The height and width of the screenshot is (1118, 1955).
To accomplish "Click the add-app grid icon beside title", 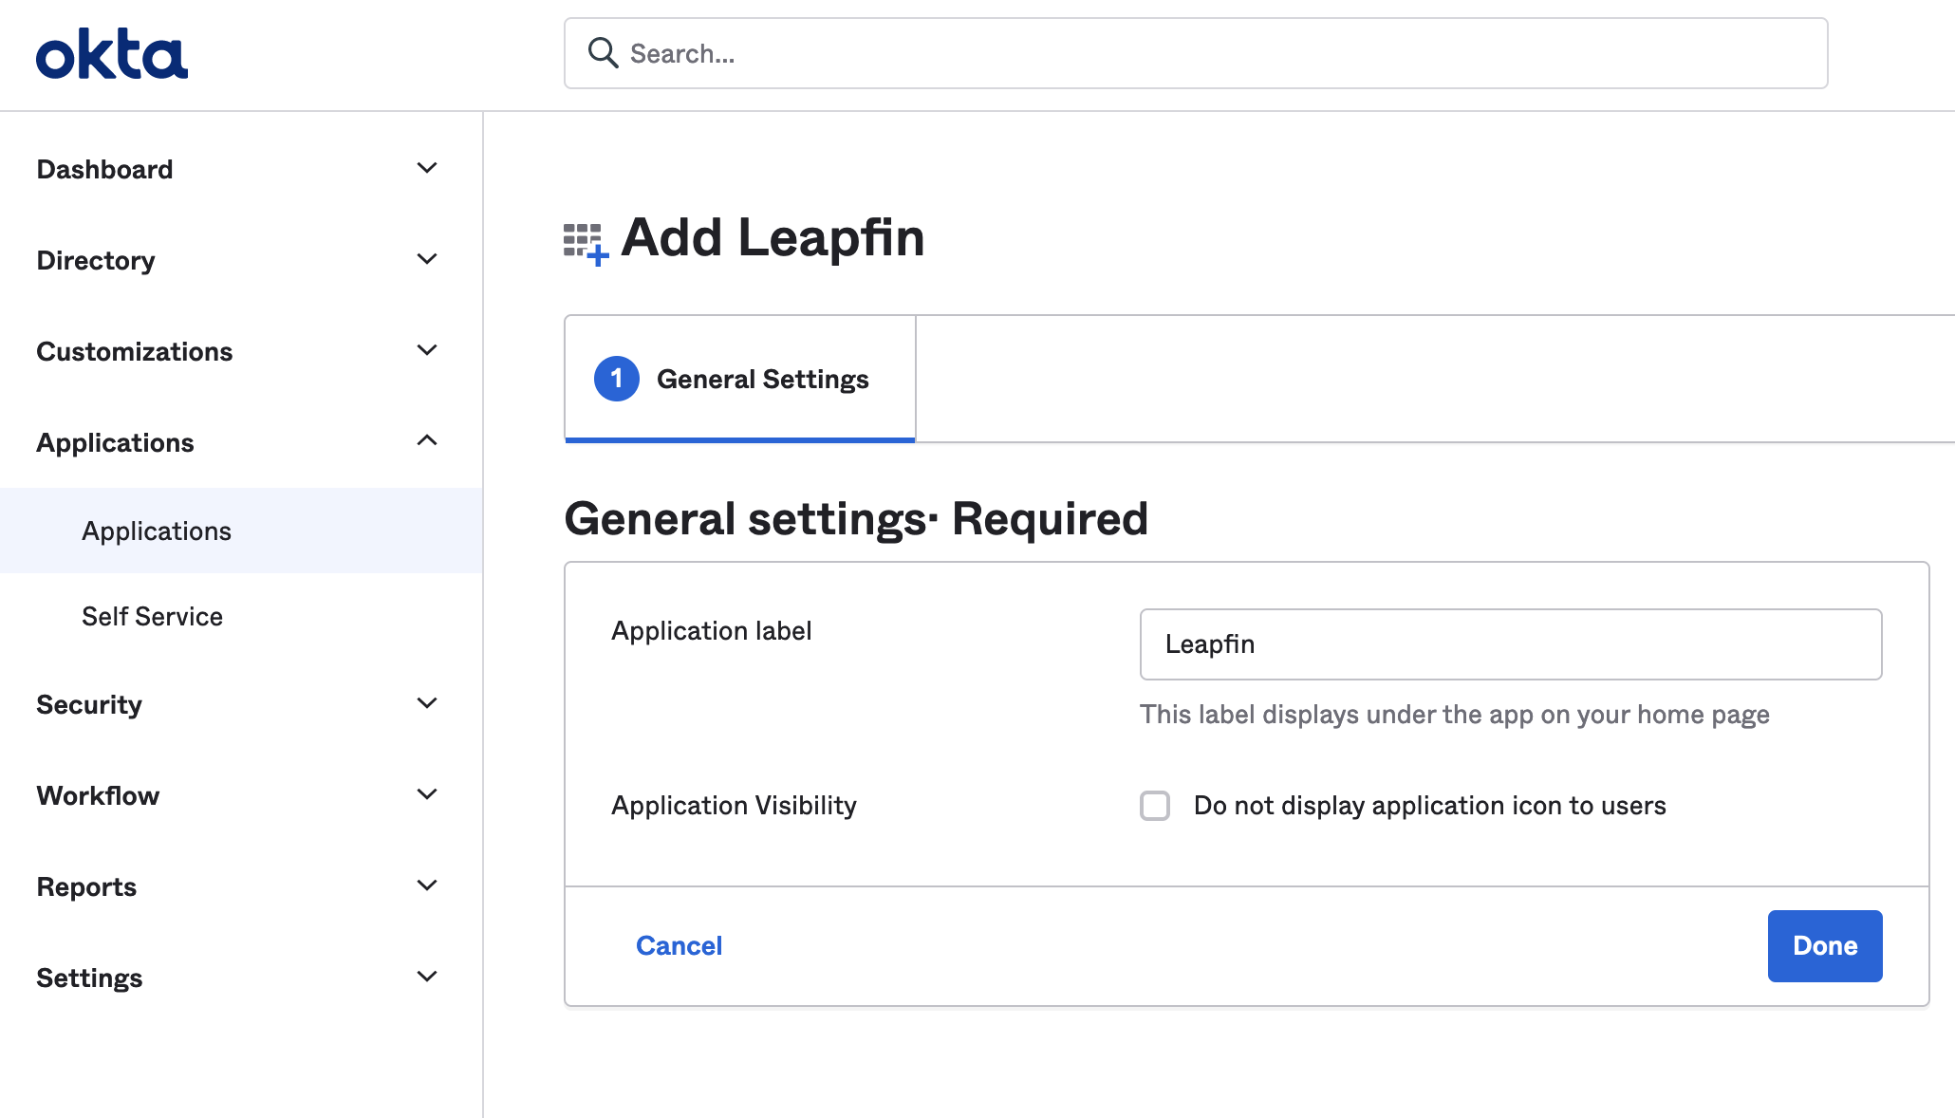I will 585,243.
